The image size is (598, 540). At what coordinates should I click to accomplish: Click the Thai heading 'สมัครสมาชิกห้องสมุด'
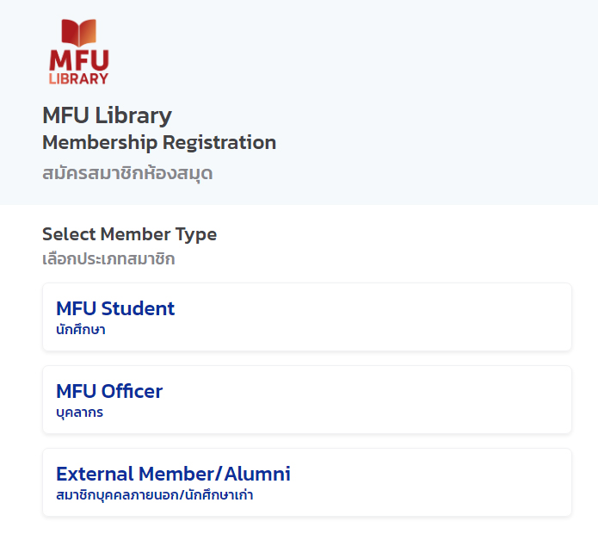(x=127, y=173)
